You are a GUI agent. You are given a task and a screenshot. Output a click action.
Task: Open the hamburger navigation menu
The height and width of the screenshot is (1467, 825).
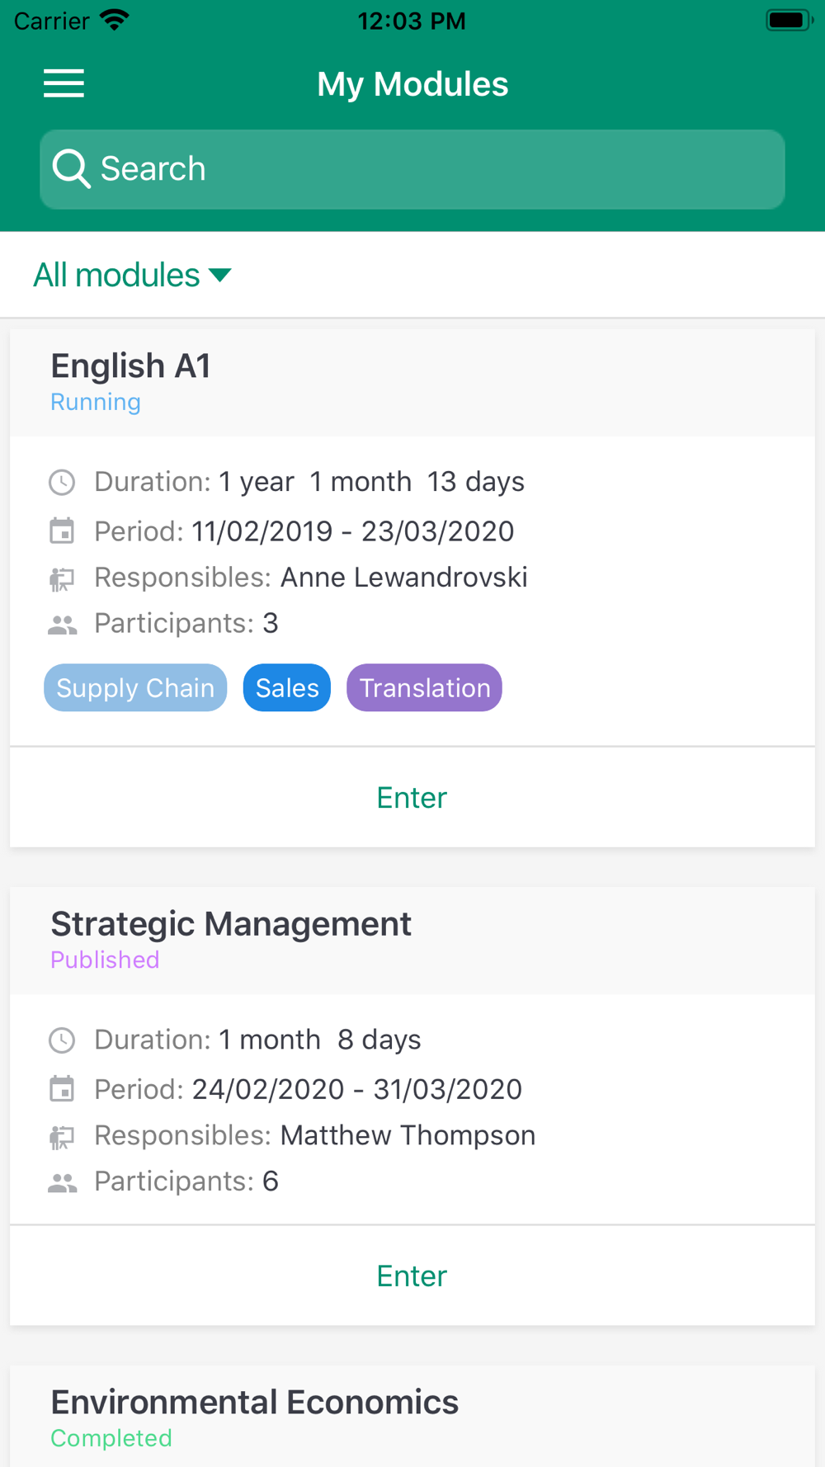64,83
